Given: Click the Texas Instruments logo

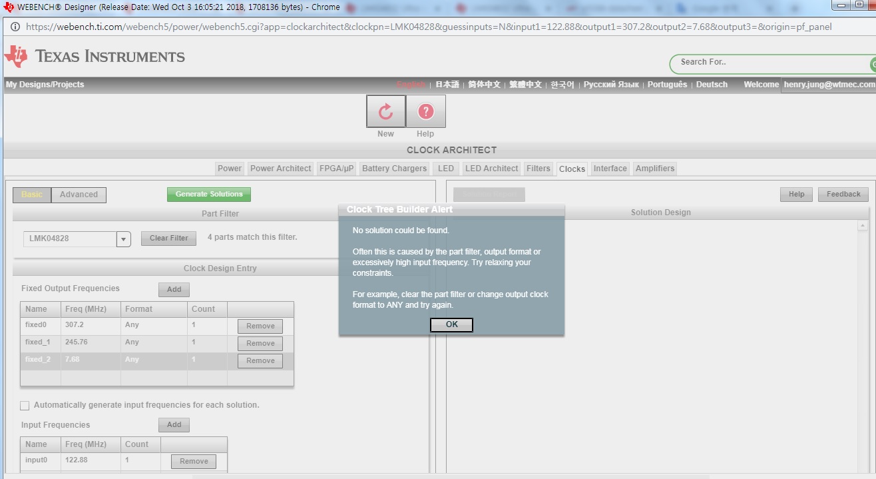Looking at the screenshot, I should [x=95, y=57].
